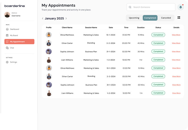Click the Search Someone input field
Viewport: 188px width, 130px height.
[x=153, y=7]
